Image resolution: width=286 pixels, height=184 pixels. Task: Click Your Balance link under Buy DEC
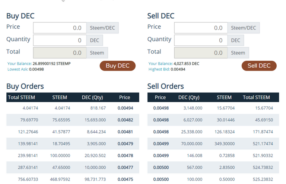19,64
